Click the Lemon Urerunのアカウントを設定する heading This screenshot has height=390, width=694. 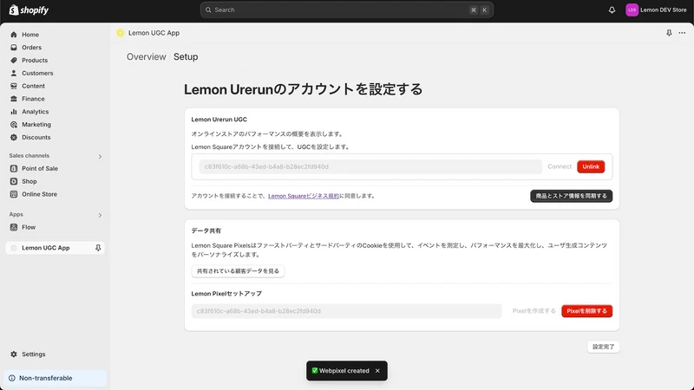303,89
